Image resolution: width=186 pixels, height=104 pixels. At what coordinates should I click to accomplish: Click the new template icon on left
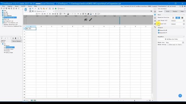(x=26, y=10)
